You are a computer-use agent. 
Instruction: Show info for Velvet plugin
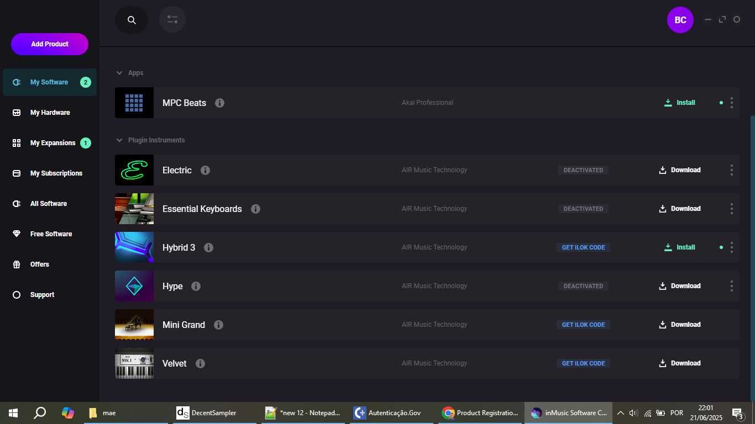(x=200, y=363)
